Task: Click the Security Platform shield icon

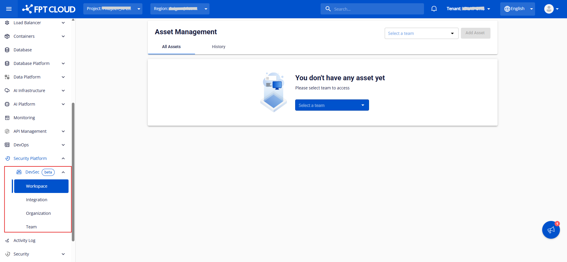Action: pyautogui.click(x=8, y=158)
